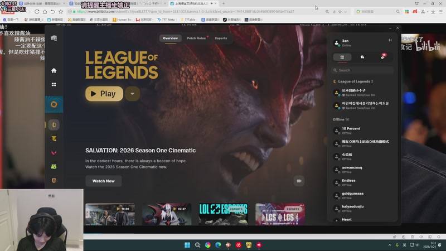Open the all games grid view
Screen dimensions: 446x251
coord(54,85)
